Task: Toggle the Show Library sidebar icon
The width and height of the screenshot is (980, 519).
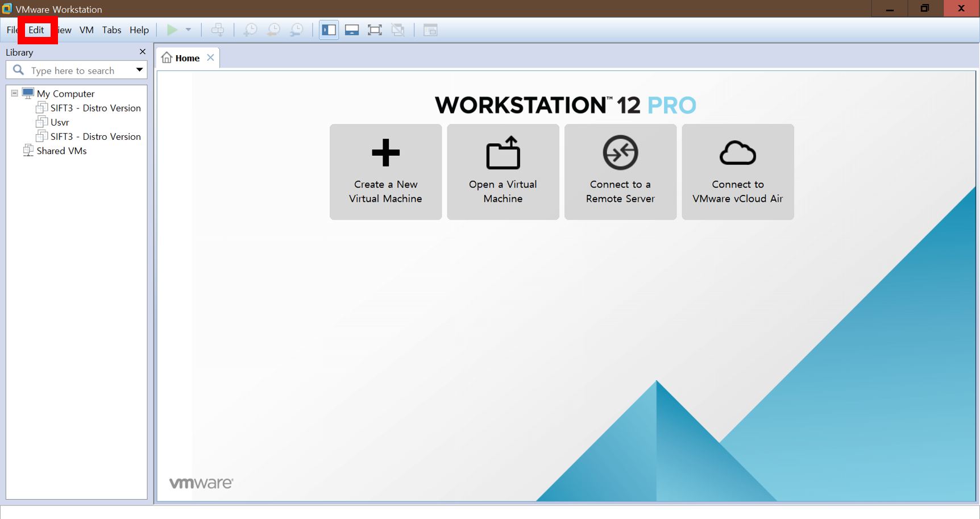Action: tap(329, 30)
